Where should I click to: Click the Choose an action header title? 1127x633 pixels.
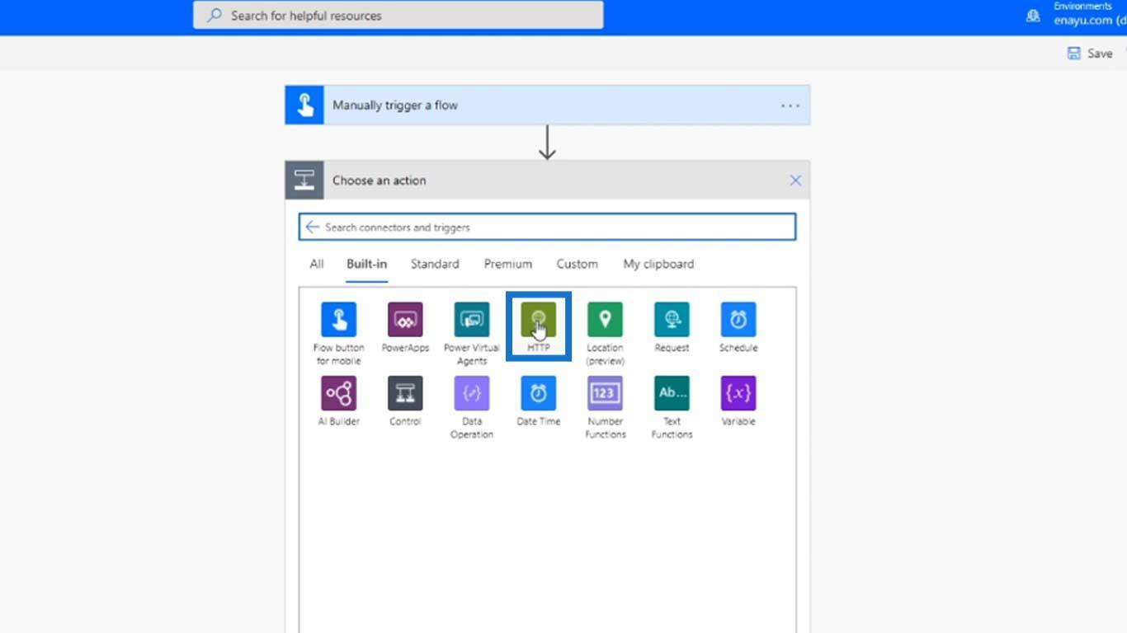380,181
